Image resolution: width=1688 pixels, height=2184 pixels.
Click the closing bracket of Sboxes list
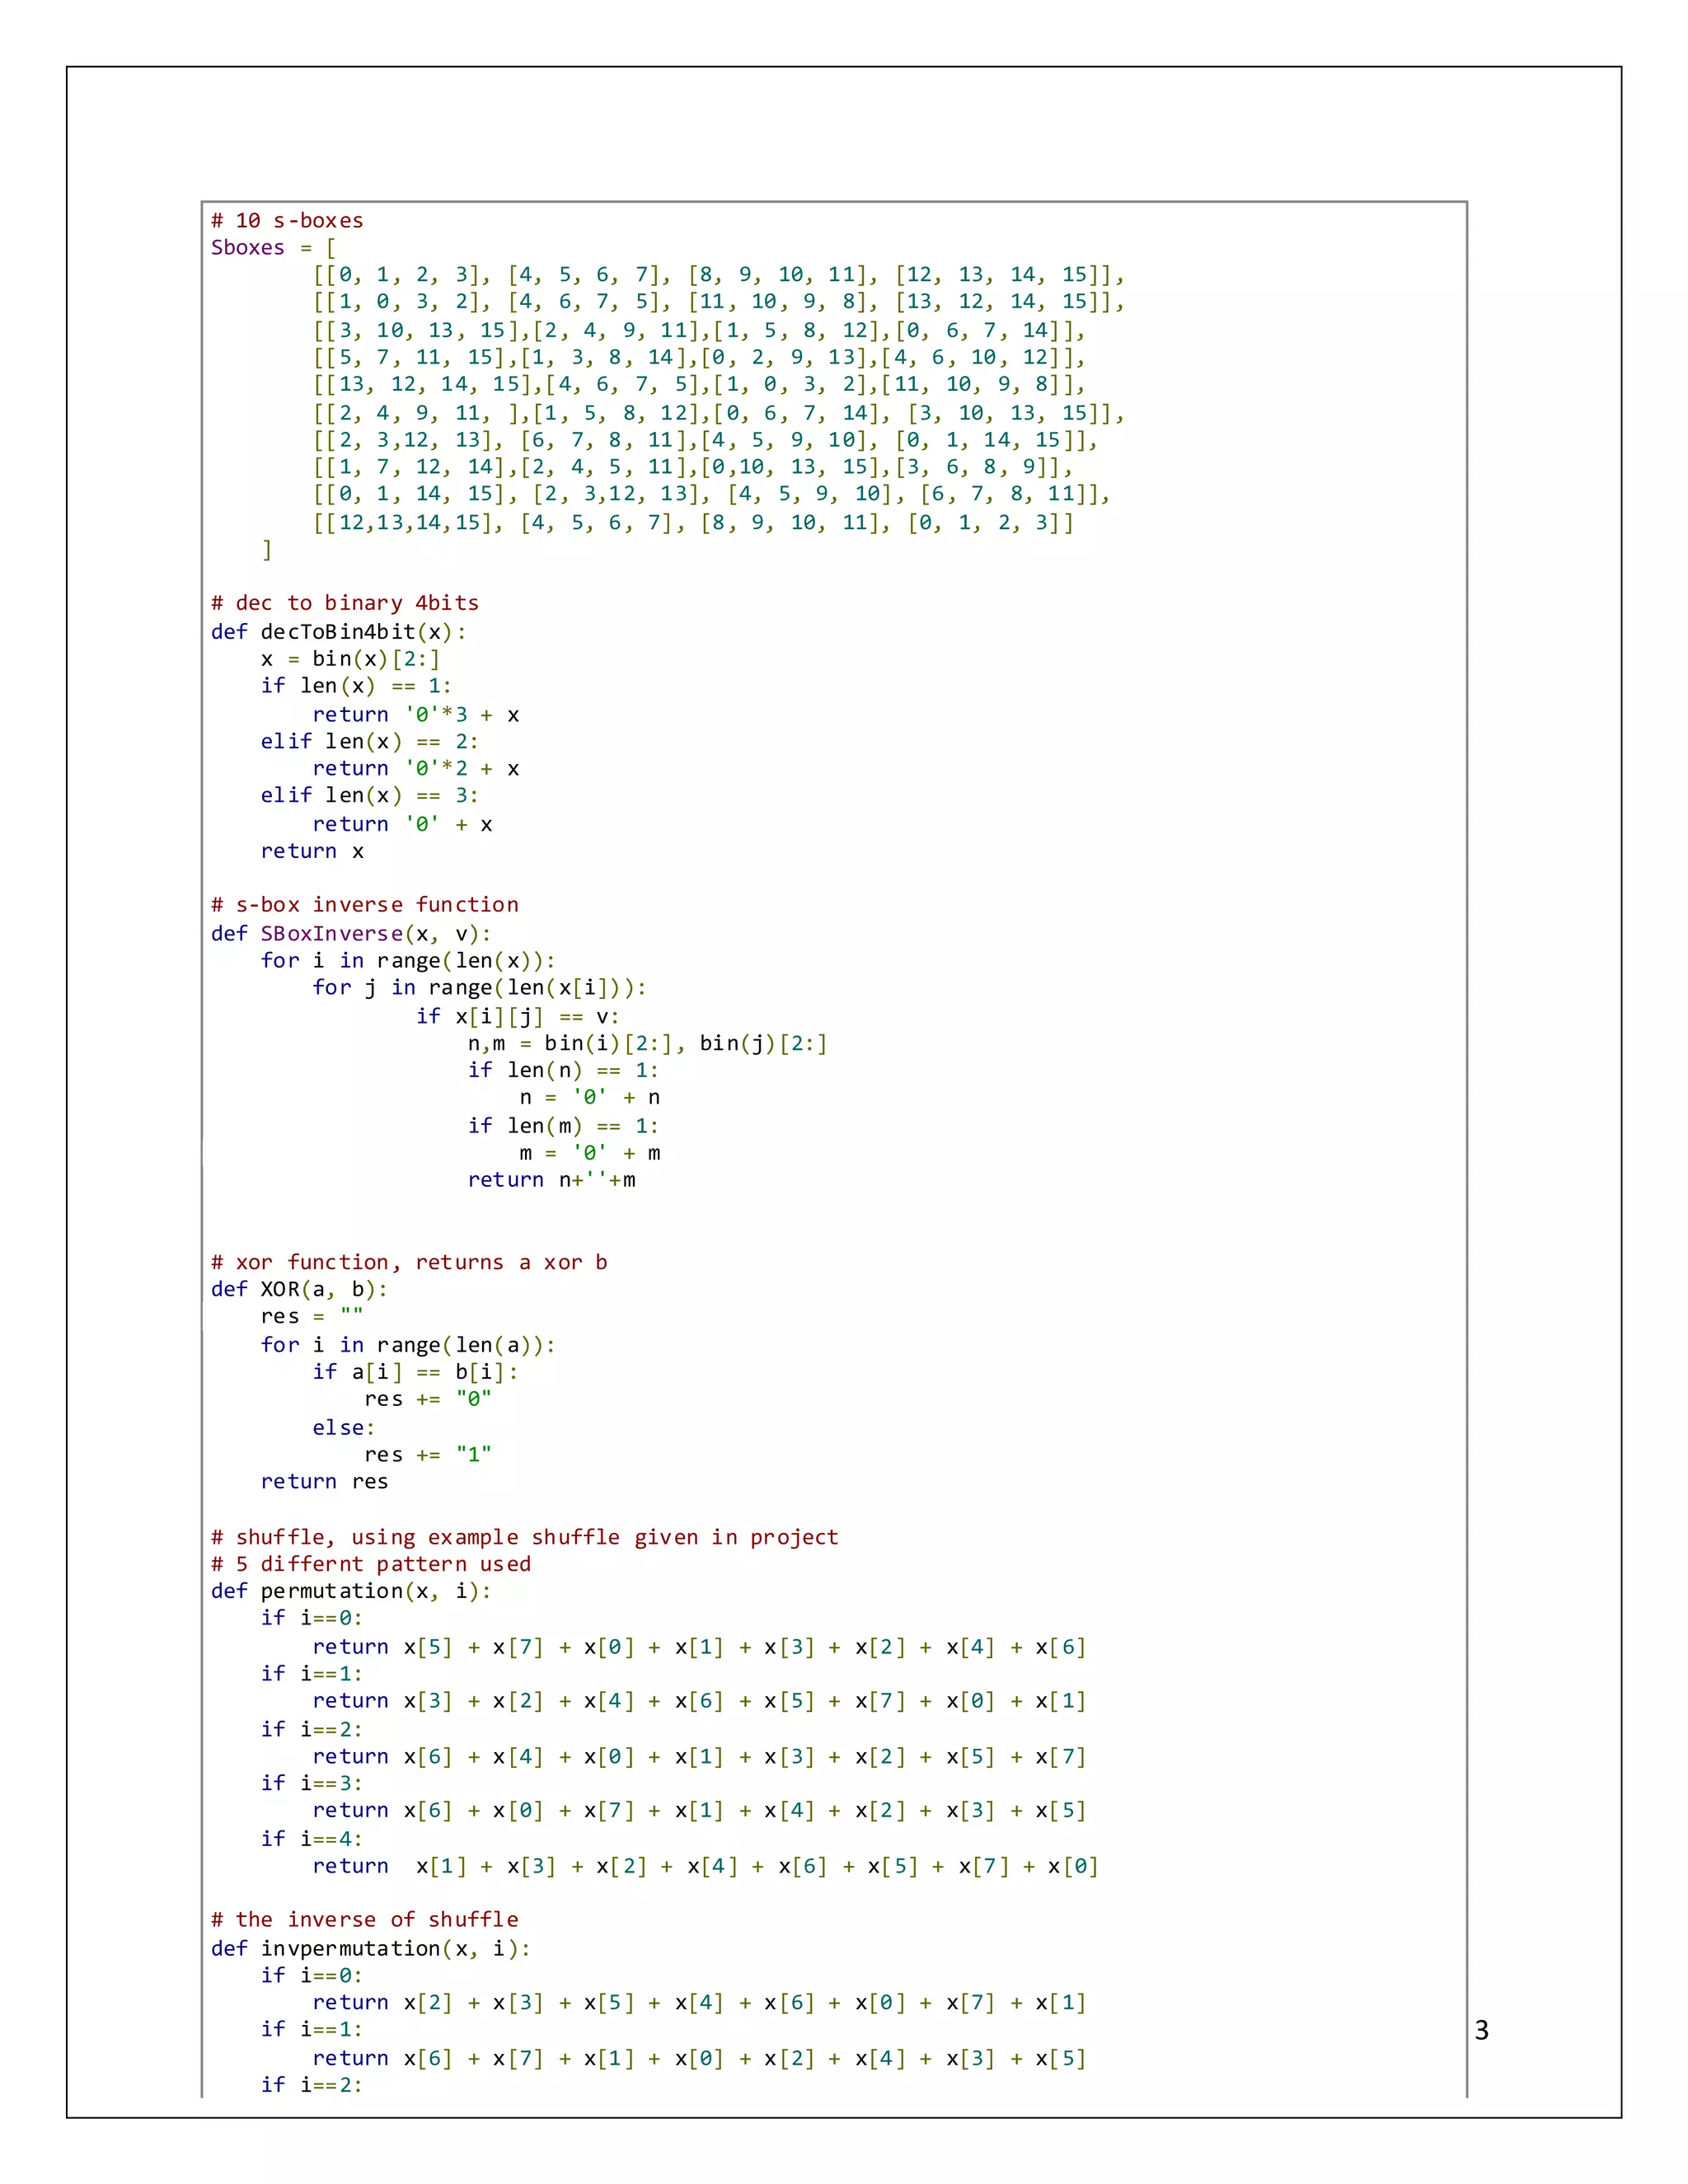[266, 549]
